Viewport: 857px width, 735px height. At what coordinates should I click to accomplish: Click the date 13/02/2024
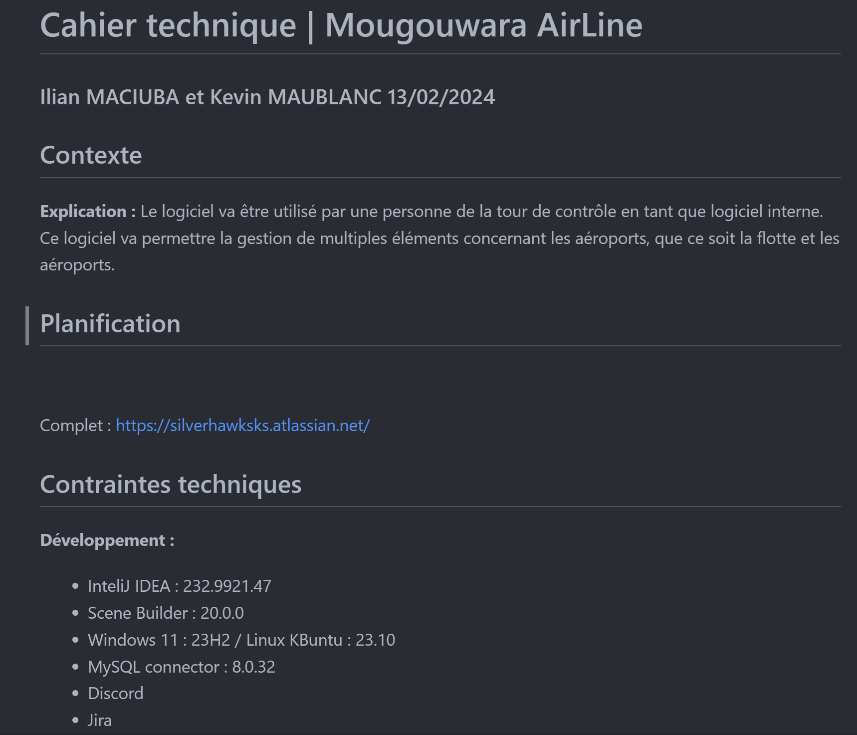441,97
